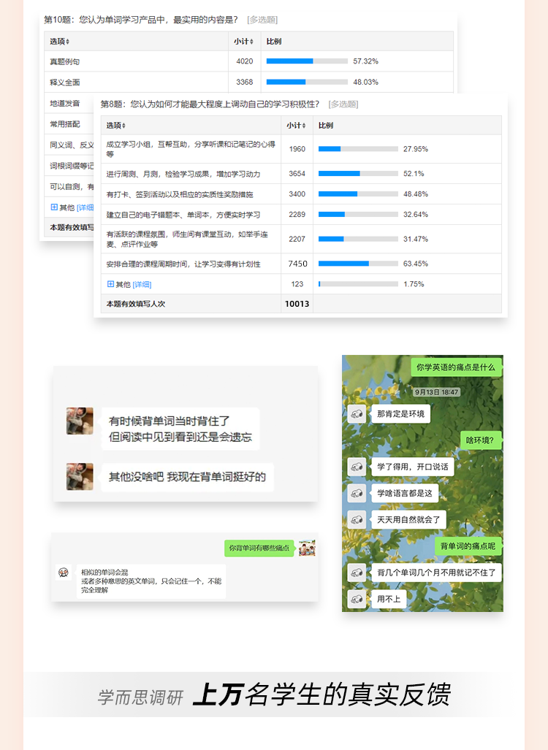Click the 1.75% bar in 其他 row
The height and width of the screenshot is (750, 548).
358,284
